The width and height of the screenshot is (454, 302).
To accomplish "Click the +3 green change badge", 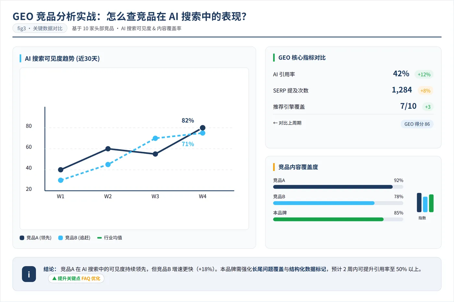I will click(428, 107).
